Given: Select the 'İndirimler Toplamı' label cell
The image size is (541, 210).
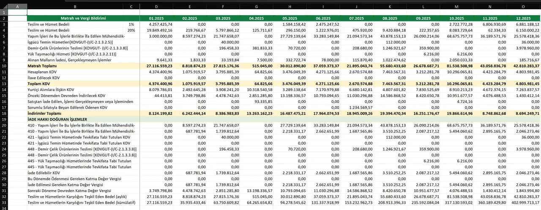Looking at the screenshot, I should (75, 114).
